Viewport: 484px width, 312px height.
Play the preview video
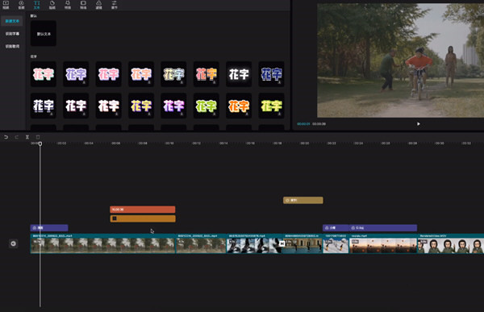[419, 123]
